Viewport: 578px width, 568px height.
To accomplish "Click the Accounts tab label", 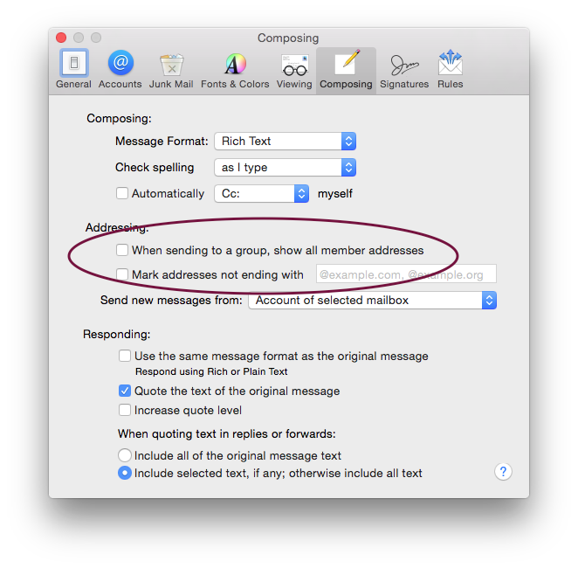I will point(120,84).
